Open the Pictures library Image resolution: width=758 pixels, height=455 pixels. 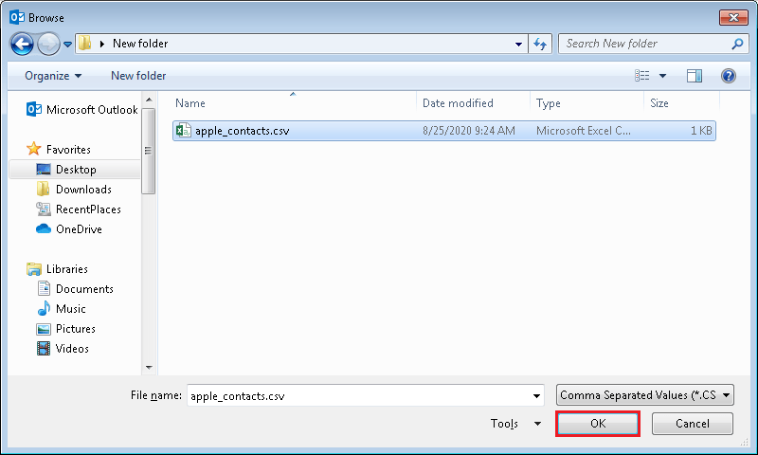66,329
